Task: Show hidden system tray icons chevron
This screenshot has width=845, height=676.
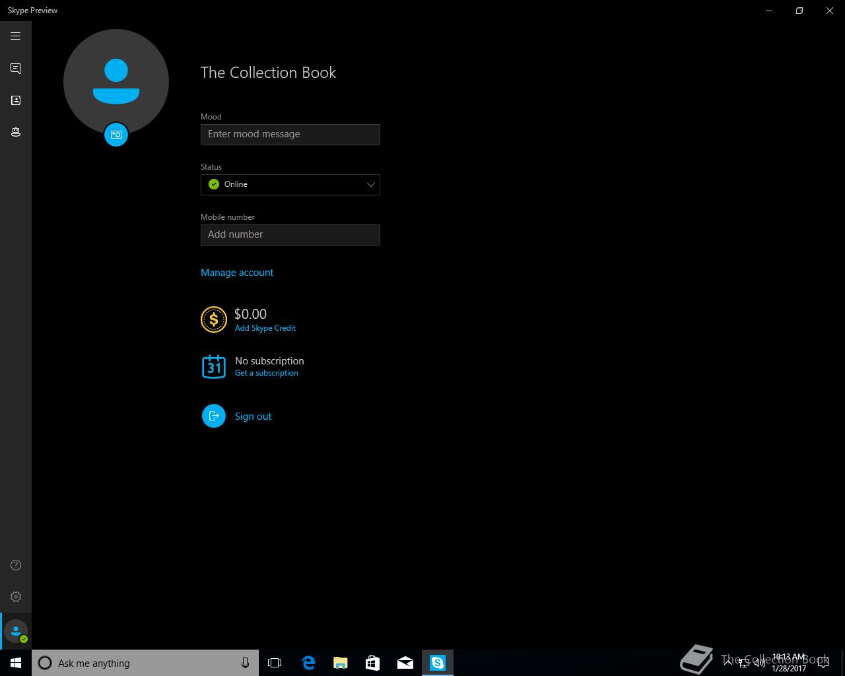Action: coord(728,663)
